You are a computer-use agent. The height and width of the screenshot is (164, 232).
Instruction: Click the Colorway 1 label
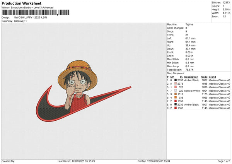tap(20, 21)
